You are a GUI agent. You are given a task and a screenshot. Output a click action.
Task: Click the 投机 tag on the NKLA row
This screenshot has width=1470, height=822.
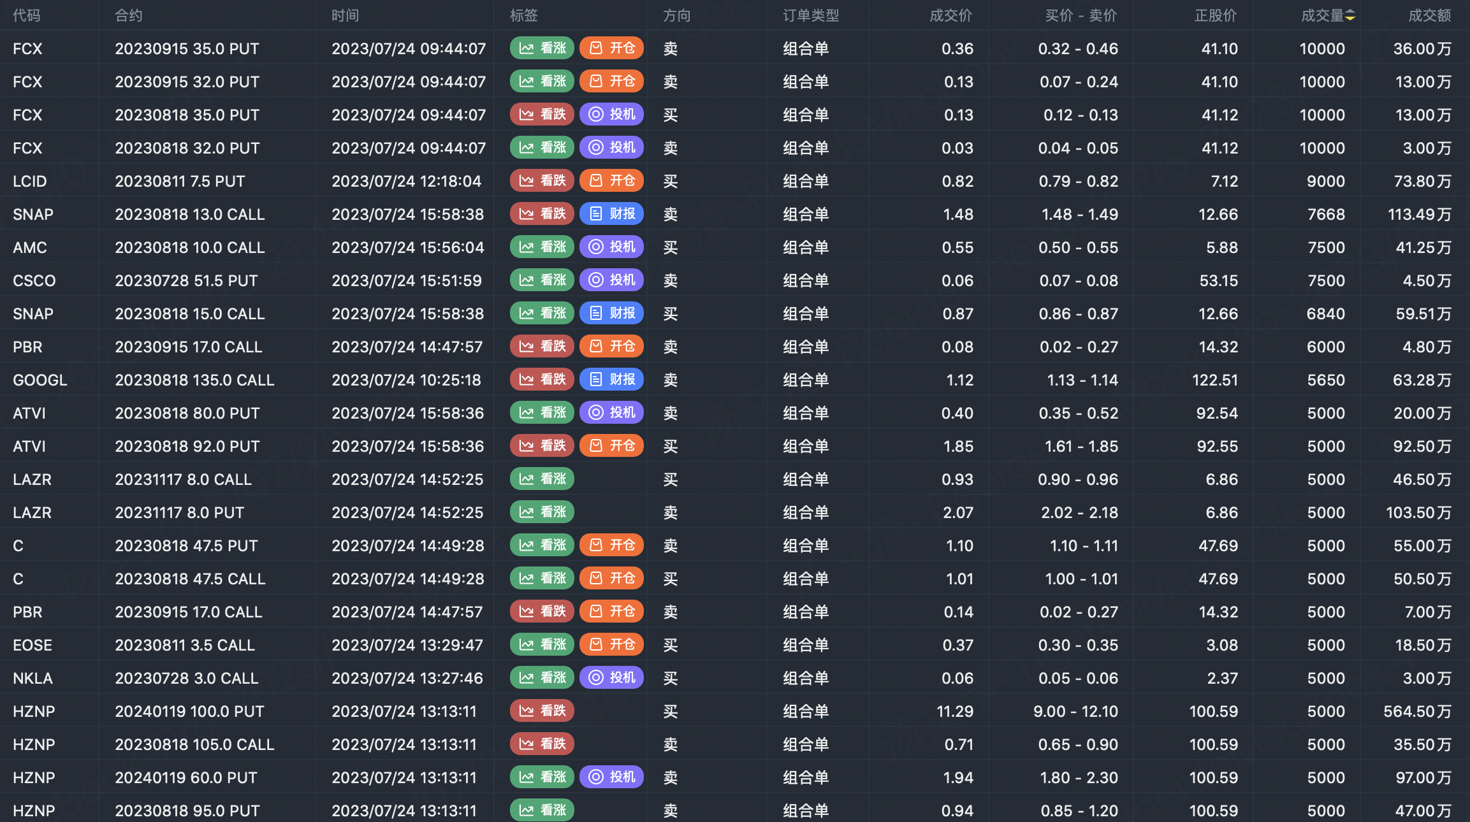click(x=611, y=678)
